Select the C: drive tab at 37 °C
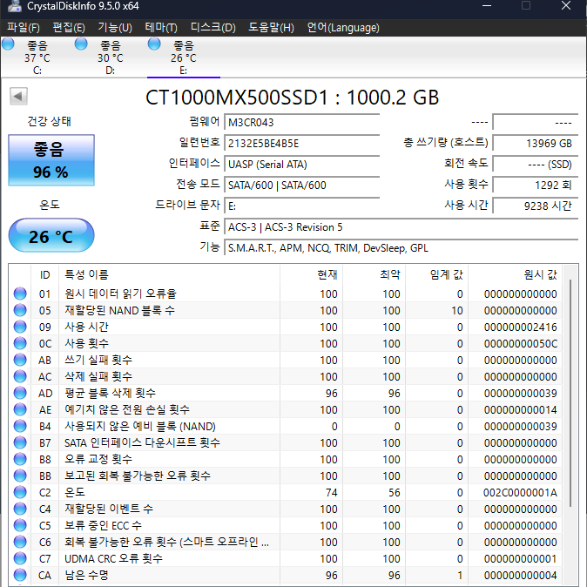The height and width of the screenshot is (587, 587). (x=37, y=57)
